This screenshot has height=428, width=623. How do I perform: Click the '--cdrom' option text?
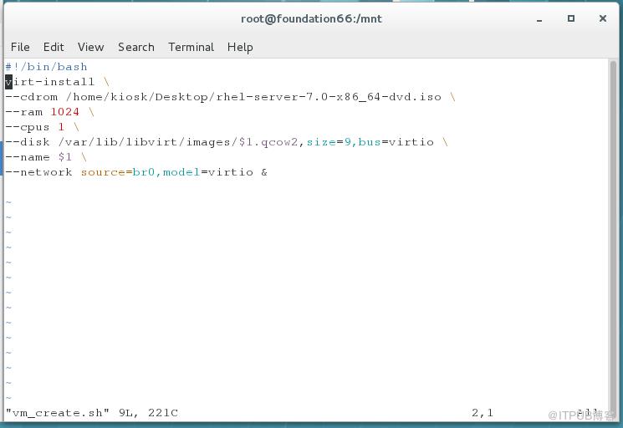tap(32, 97)
